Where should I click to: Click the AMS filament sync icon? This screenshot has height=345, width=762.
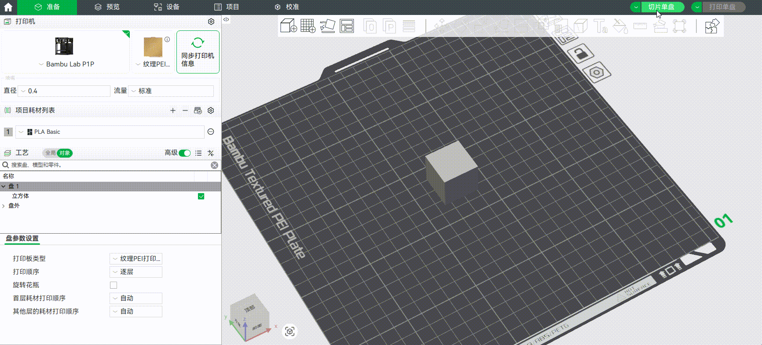pos(198,110)
